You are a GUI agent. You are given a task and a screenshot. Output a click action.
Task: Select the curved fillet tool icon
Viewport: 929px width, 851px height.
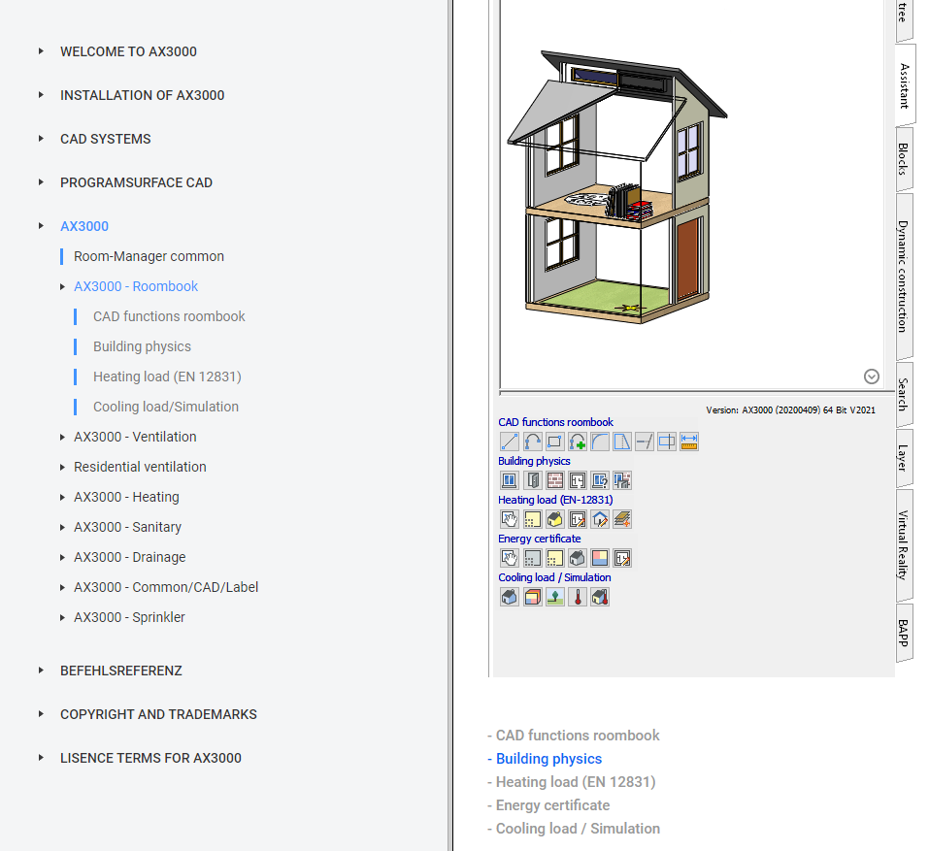[x=600, y=442]
